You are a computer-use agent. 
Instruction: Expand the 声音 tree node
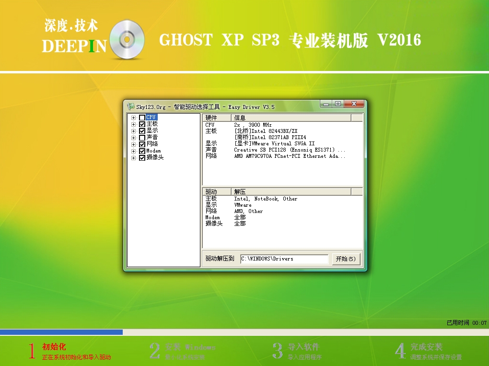(x=133, y=138)
